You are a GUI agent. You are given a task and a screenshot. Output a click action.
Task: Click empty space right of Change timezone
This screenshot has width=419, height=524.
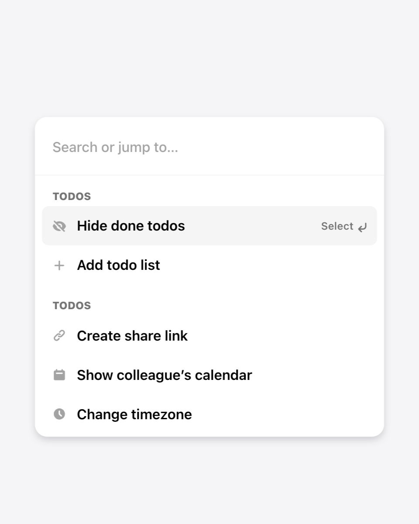point(284,414)
